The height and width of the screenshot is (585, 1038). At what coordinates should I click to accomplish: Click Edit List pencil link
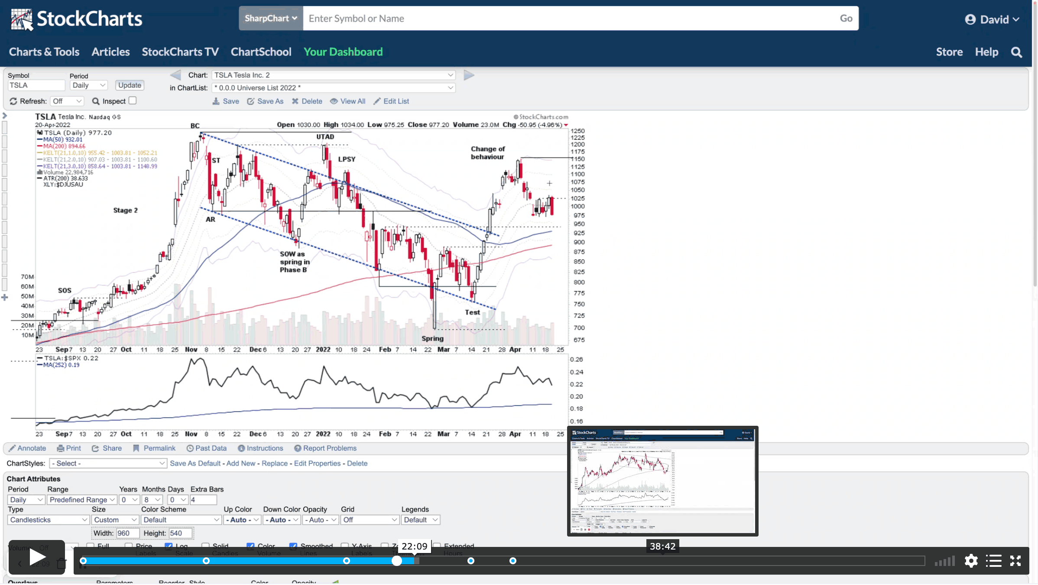391,101
